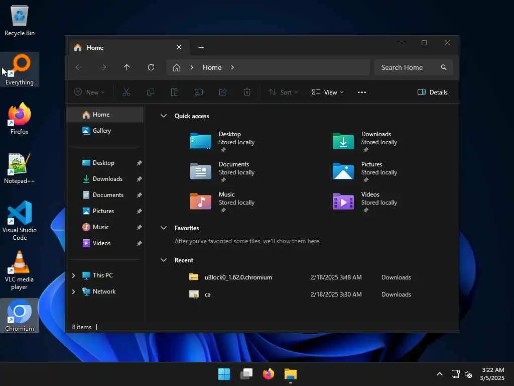Viewport: 514px width, 386px height.
Task: Open the Sort dropdown menu
Action: [x=283, y=92]
